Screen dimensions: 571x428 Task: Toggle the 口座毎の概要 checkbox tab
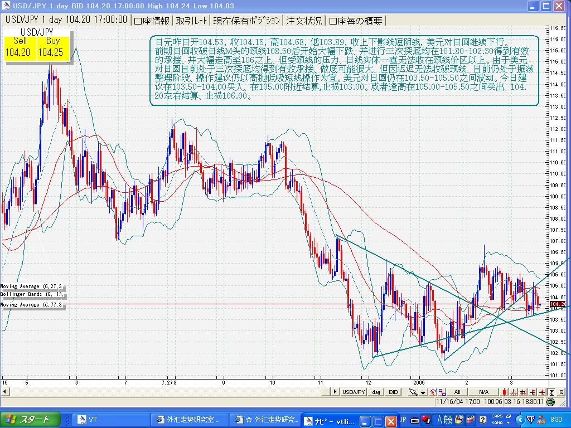(356, 21)
